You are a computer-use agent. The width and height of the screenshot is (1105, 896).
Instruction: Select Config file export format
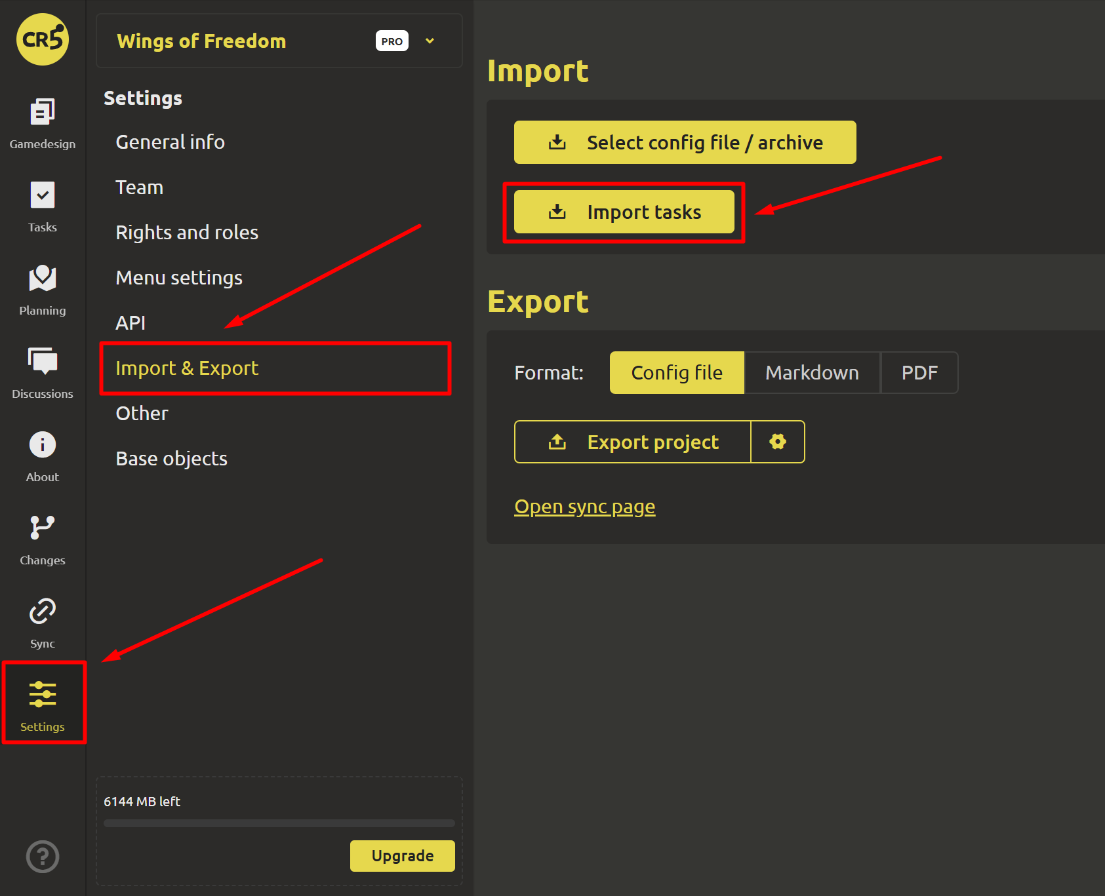pyautogui.click(x=676, y=373)
